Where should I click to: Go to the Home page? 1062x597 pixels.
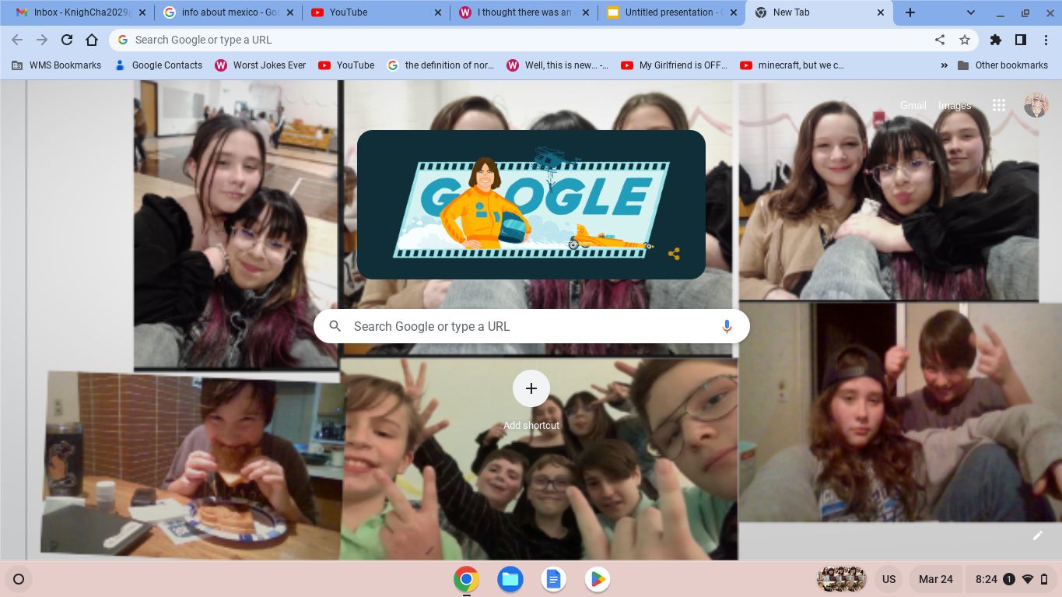pos(92,40)
